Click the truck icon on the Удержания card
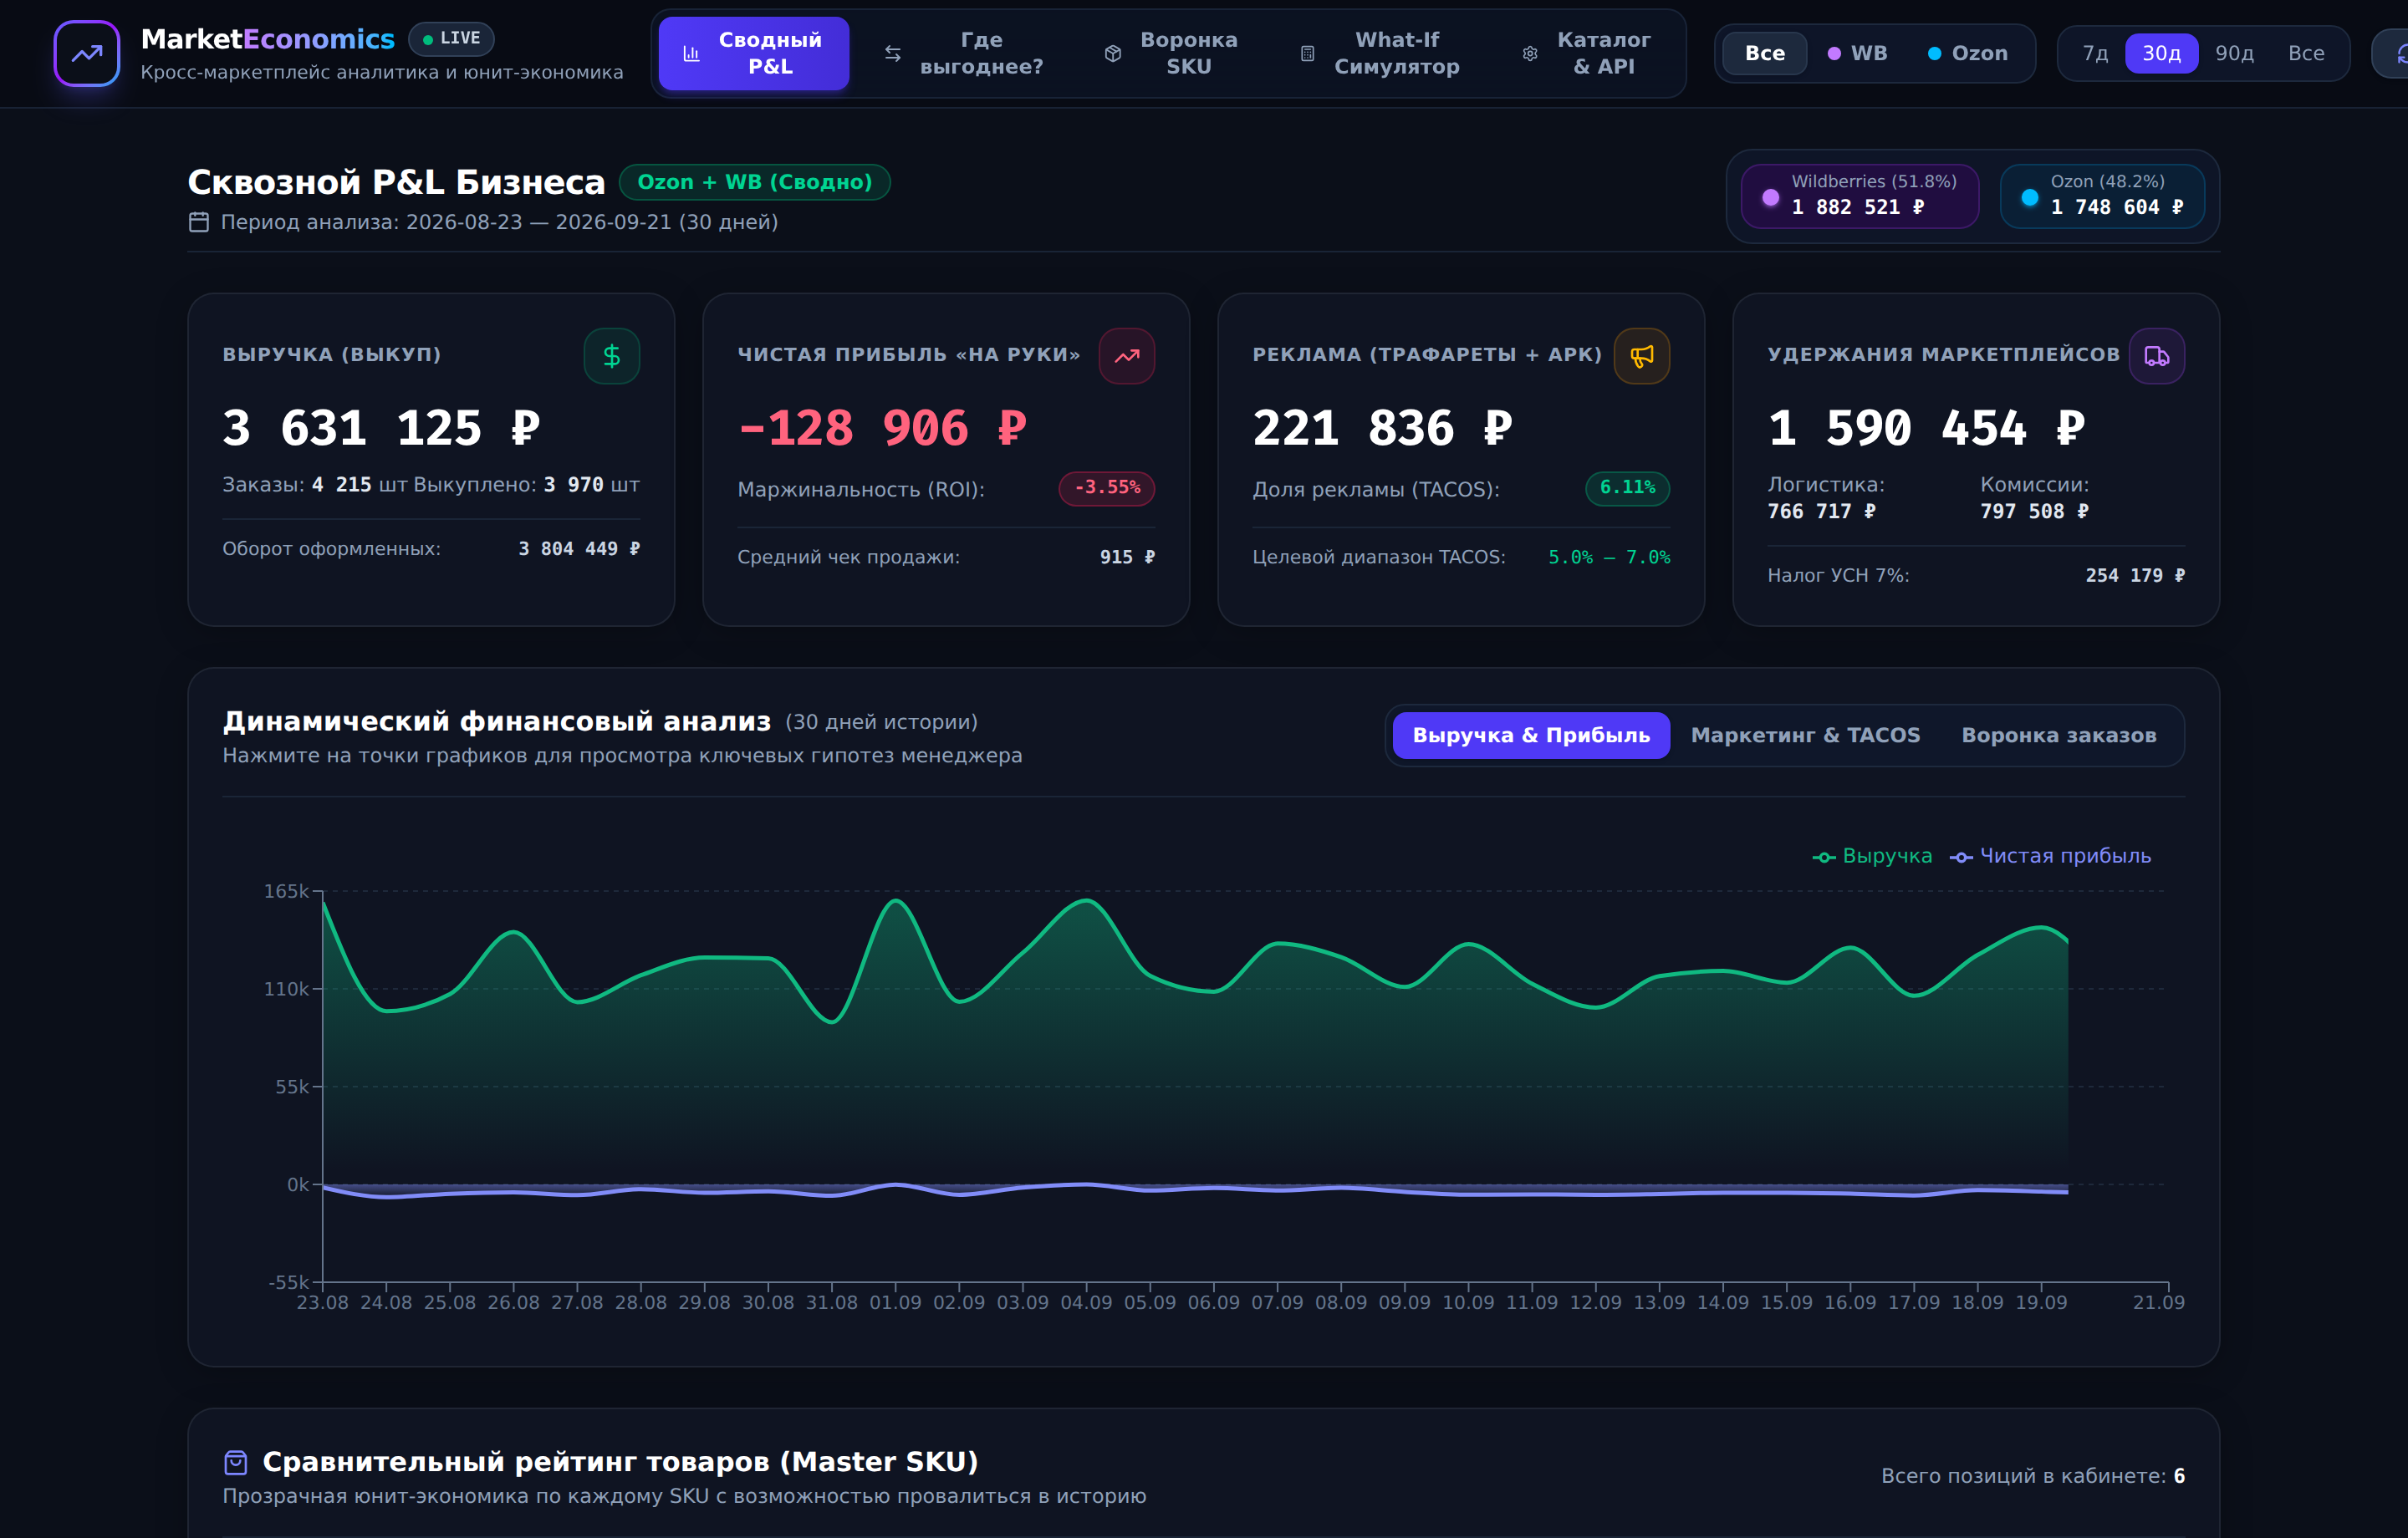This screenshot has height=1538, width=2408. pyautogui.click(x=2156, y=356)
